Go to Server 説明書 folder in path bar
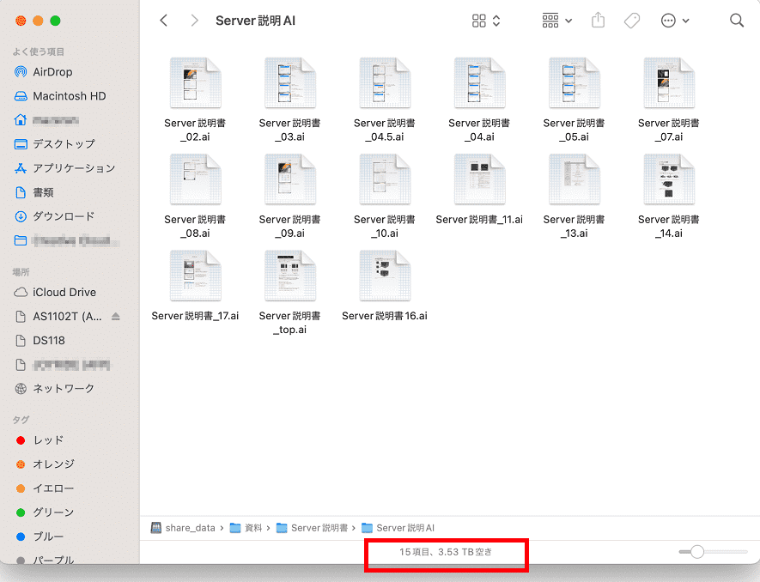Viewport: 760px width, 582px height. (312, 528)
